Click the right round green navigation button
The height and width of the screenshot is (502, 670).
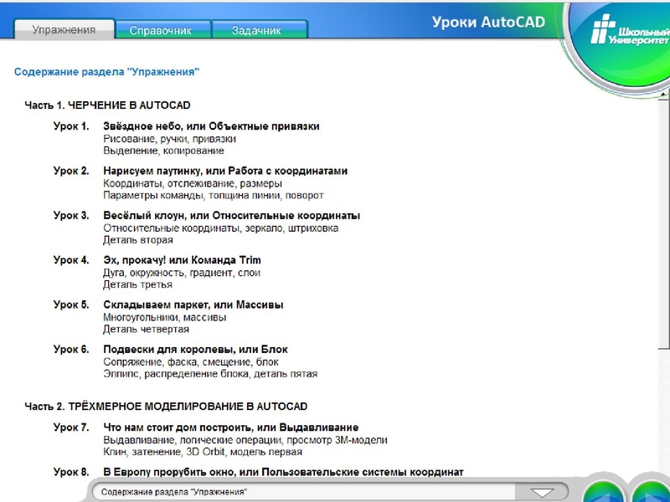pyautogui.click(x=651, y=492)
